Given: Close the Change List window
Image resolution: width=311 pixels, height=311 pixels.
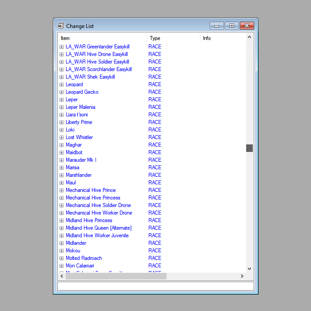Looking at the screenshot, I should tap(247, 26).
